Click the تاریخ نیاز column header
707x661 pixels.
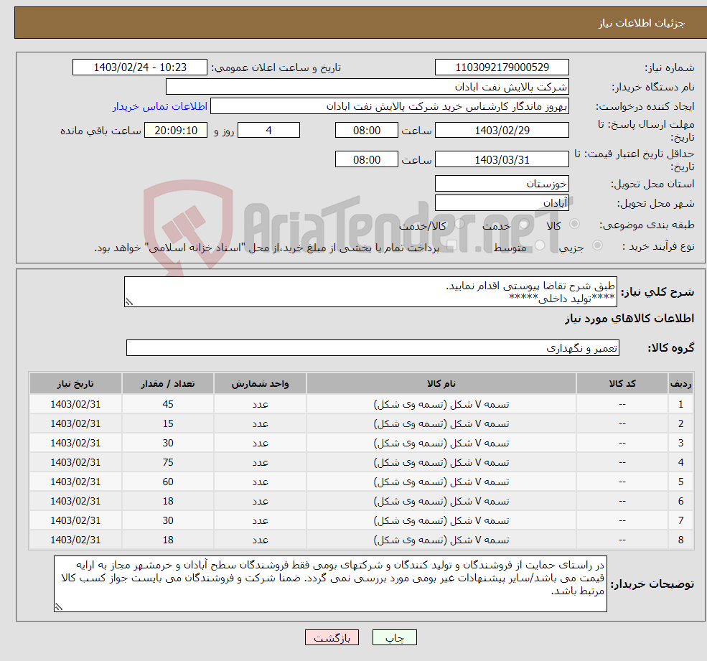click(75, 384)
